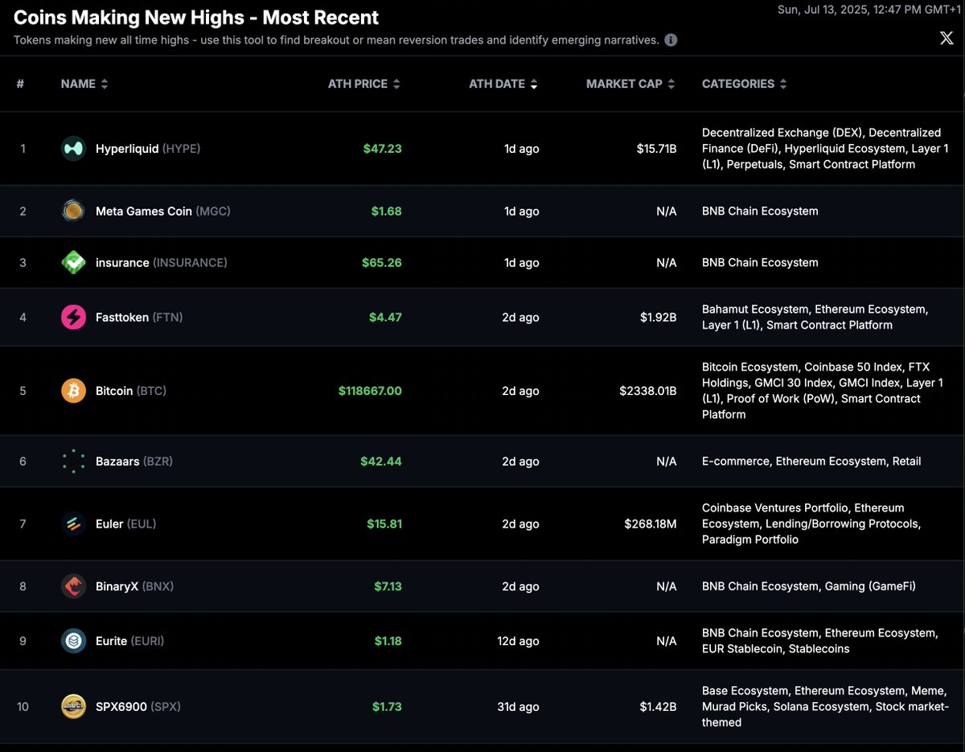This screenshot has width=965, height=752.
Task: Click the $42.44 ATH price
Action: click(x=381, y=462)
